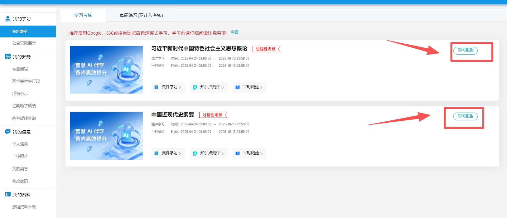Select the 学习考核 tab
The image size is (507, 218).
coord(83,15)
